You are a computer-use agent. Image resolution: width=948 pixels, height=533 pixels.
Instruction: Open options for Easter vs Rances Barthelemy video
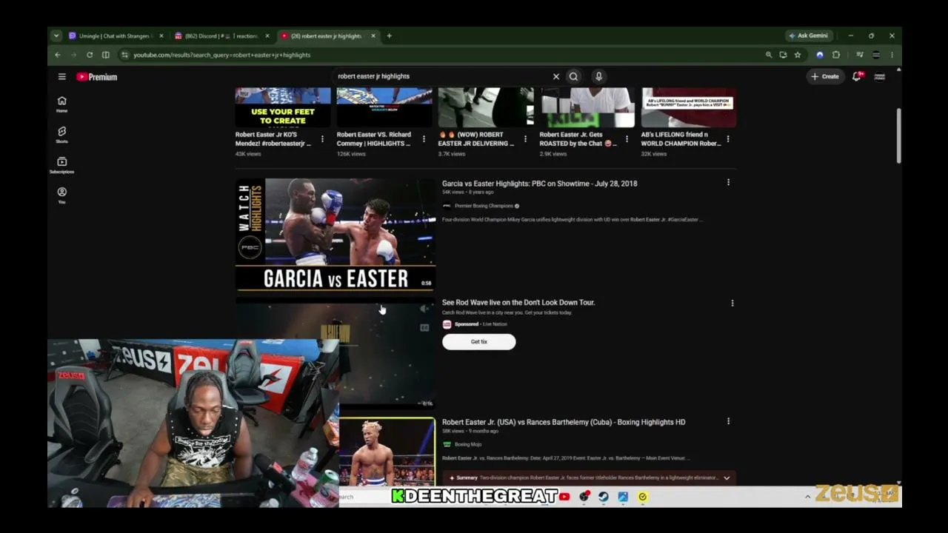728,421
